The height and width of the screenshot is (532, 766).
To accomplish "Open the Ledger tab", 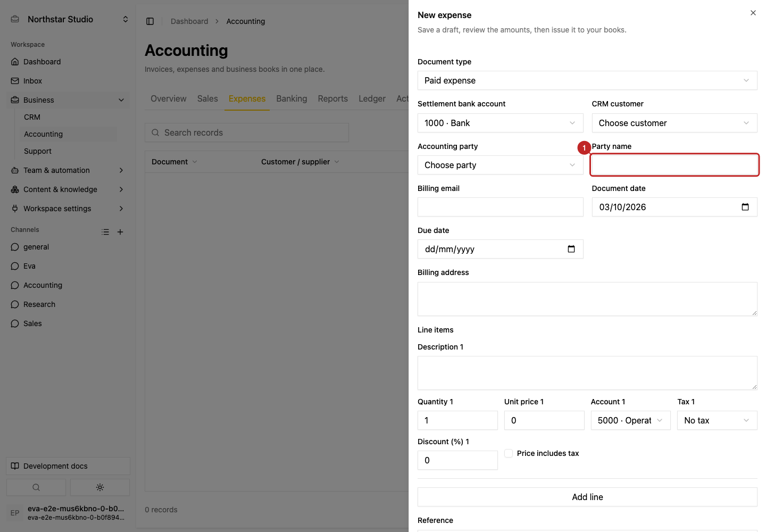I will [x=372, y=98].
